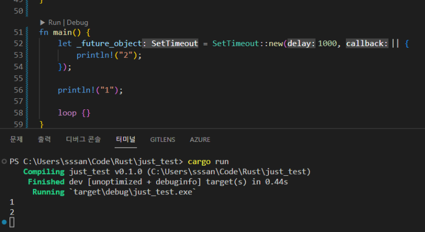Screen dimensions: 425x232
Task: Click the "callback:" parameter hint
Action: 367,44
